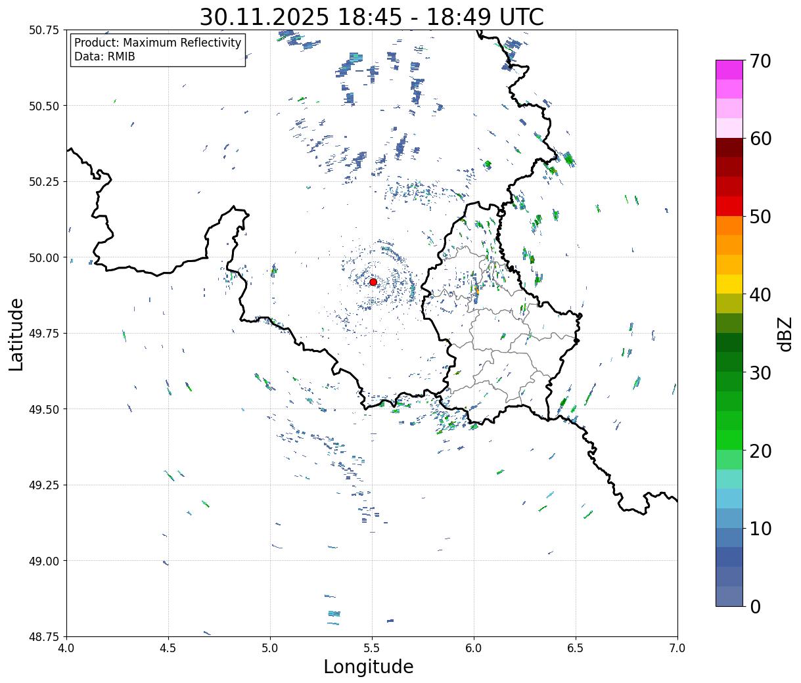Image resolution: width=801 pixels, height=683 pixels.
Task: Click the Latitude axis label
Action: [x=16, y=334]
